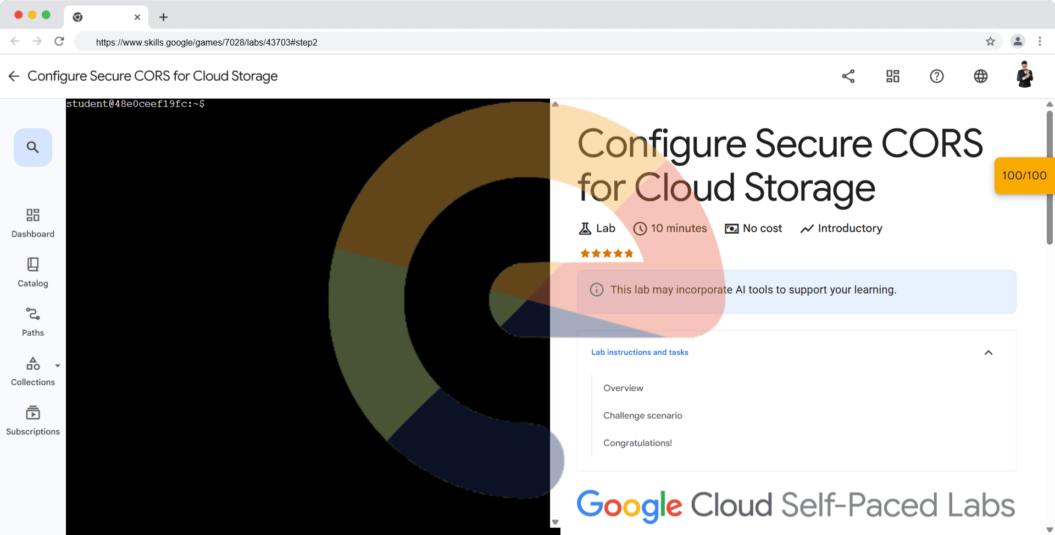The width and height of the screenshot is (1055, 535).
Task: Open the Chrome three-dot menu
Action: pos(1040,41)
